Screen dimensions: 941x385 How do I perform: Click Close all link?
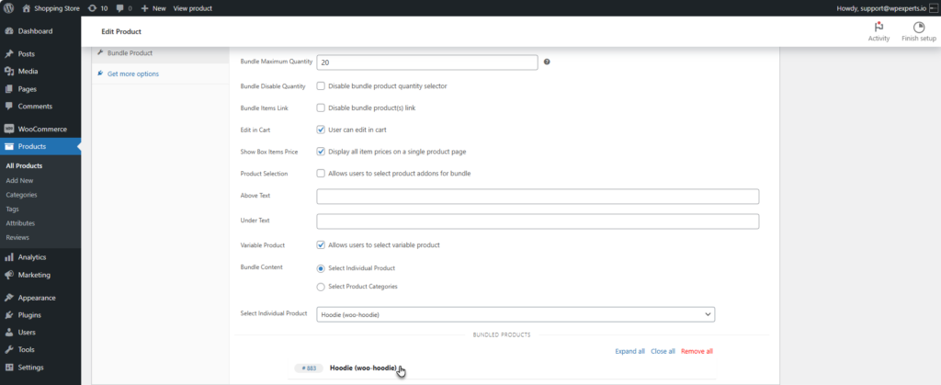click(663, 351)
